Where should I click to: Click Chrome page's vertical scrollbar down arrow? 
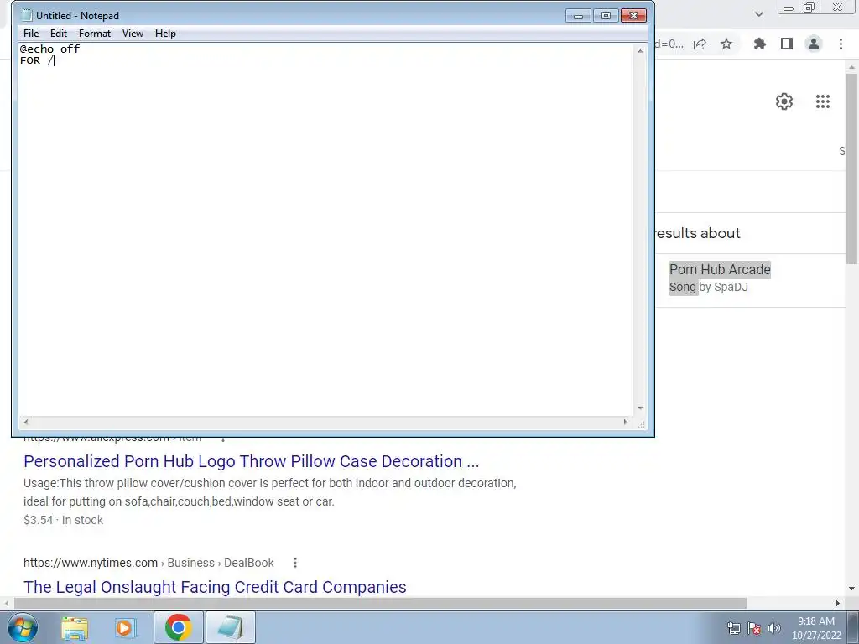click(851, 589)
